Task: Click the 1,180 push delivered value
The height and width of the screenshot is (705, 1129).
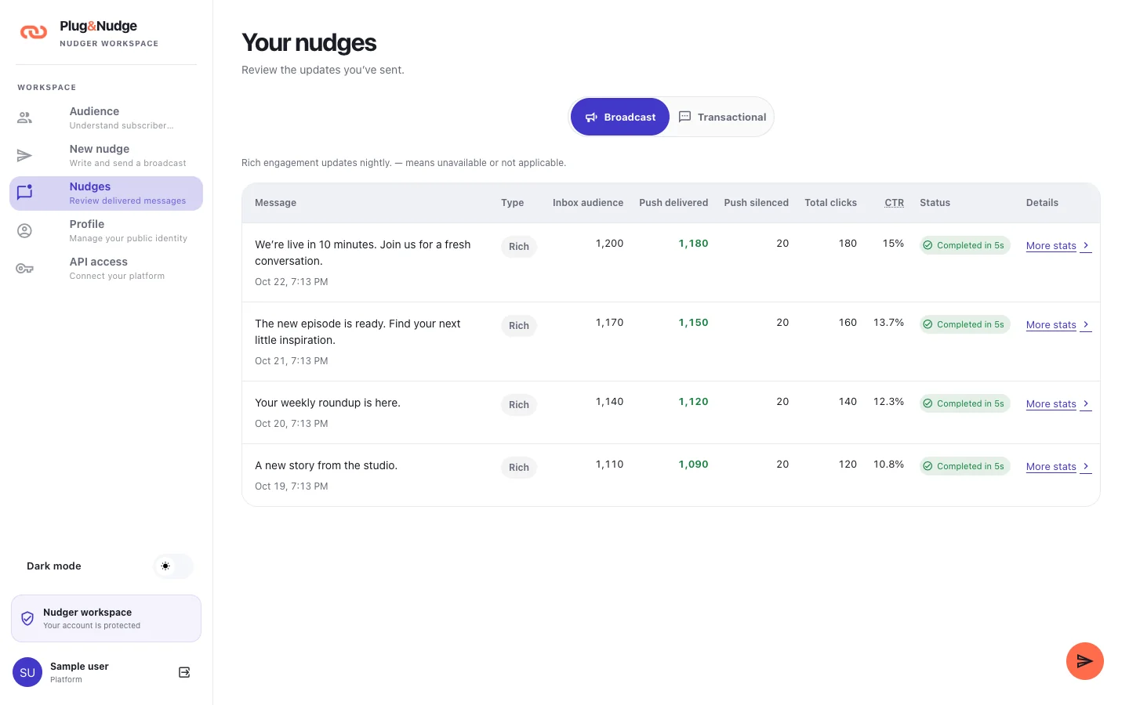Action: tap(693, 243)
